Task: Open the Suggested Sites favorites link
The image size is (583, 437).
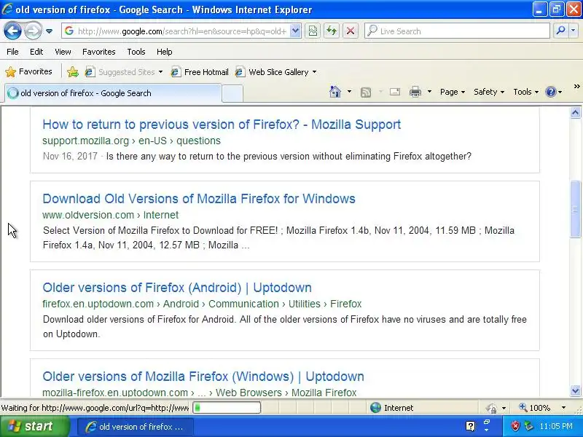Action: click(x=124, y=71)
